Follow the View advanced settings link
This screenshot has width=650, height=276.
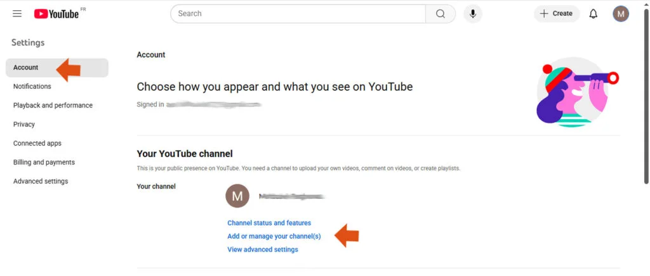coord(263,250)
